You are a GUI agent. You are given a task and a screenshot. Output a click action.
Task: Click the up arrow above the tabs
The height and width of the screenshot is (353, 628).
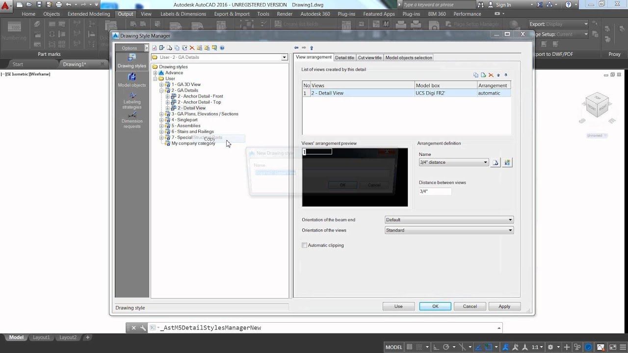(311, 48)
